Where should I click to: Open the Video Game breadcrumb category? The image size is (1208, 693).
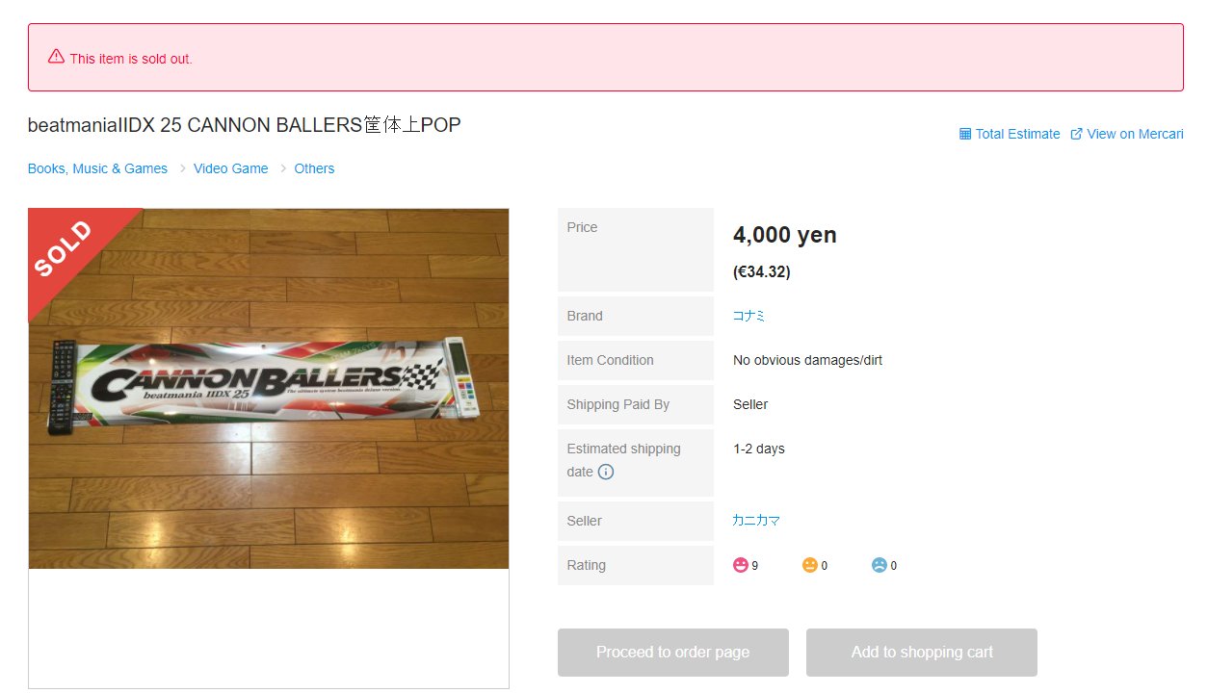231,168
